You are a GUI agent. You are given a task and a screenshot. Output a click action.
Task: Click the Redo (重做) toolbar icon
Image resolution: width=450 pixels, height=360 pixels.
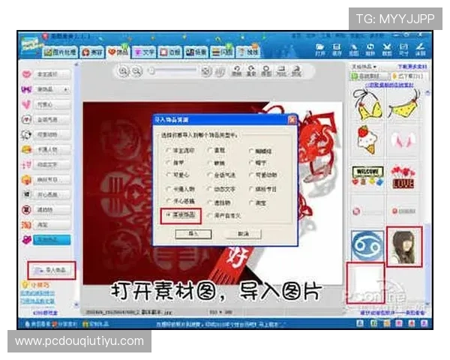coord(251,71)
